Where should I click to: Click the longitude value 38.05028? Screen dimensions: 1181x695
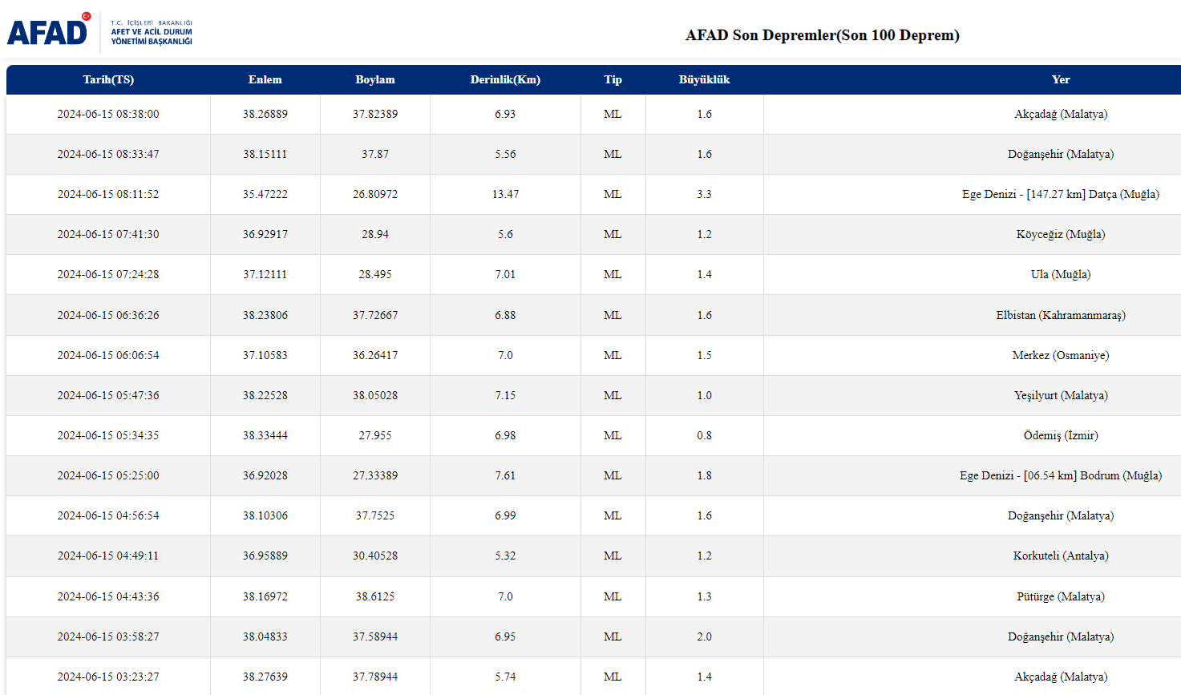tap(375, 395)
